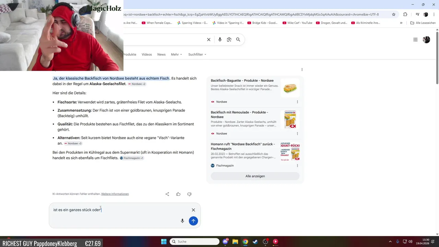The width and height of the screenshot is (439, 247).
Task: Clear the follow-up text with the X
Action: pyautogui.click(x=193, y=210)
